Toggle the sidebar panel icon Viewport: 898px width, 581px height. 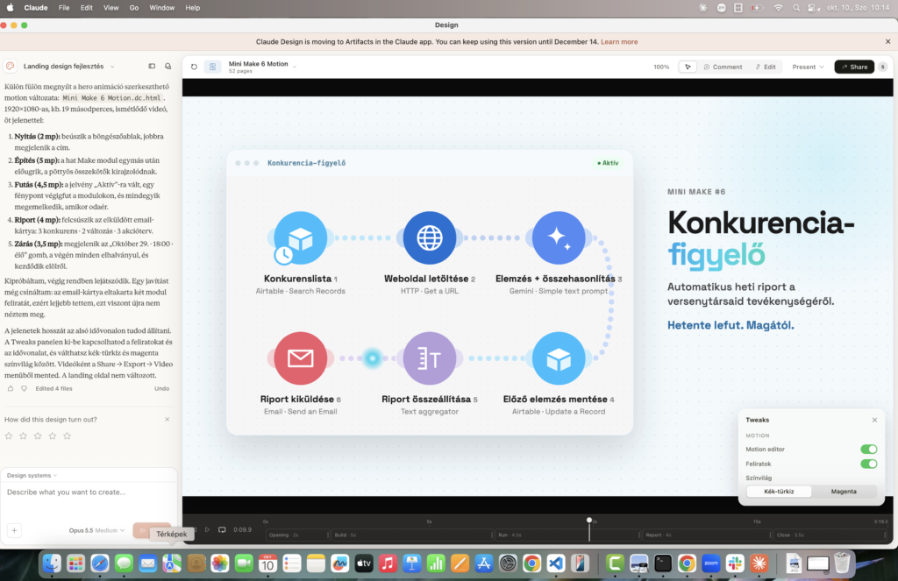point(152,67)
